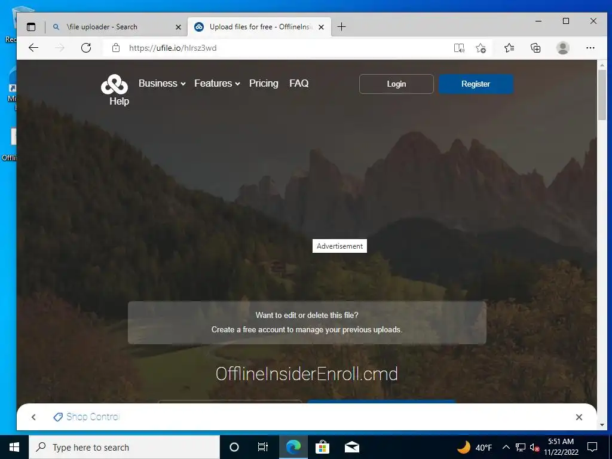Click the OfflineInsiderEnroll.cmd file name

(x=307, y=374)
